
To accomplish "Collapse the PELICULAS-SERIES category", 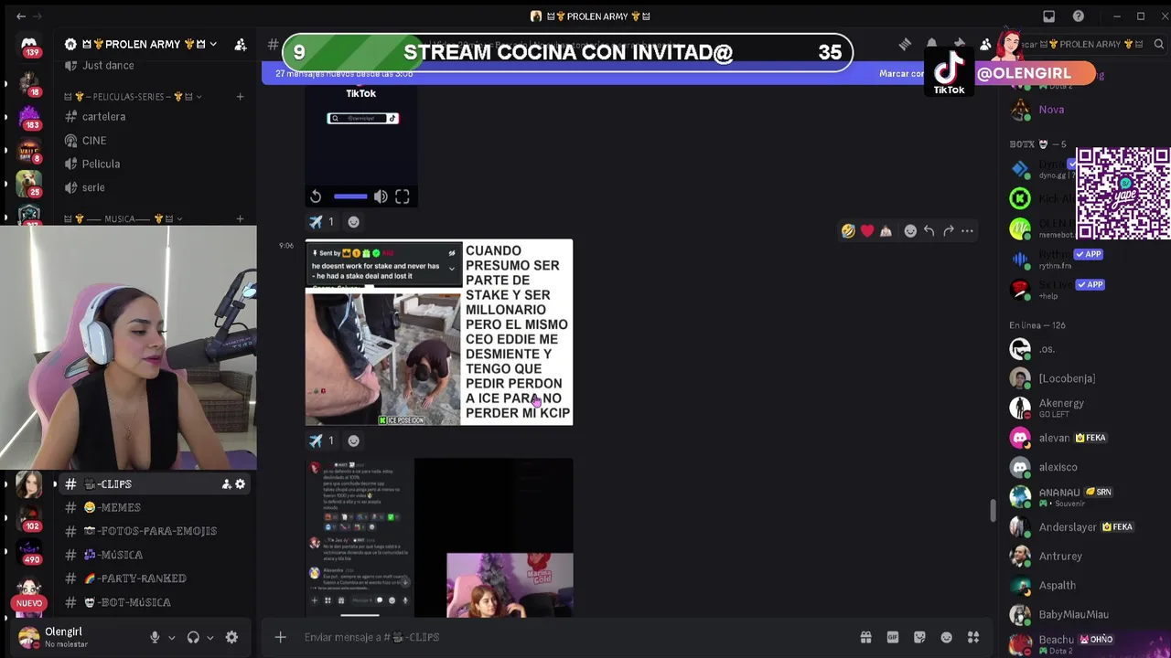I will pyautogui.click(x=133, y=96).
